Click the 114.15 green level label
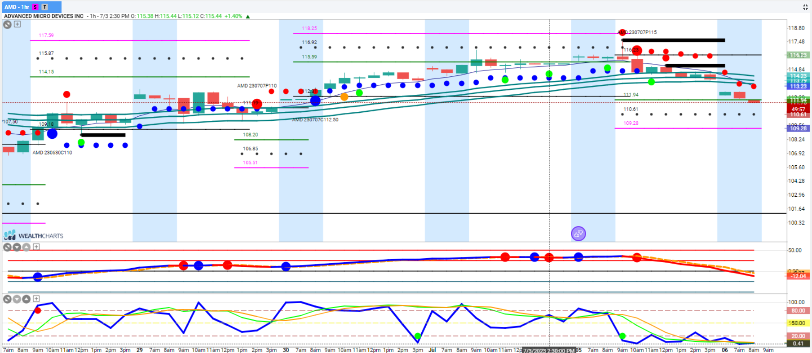The image size is (812, 353). (x=46, y=72)
